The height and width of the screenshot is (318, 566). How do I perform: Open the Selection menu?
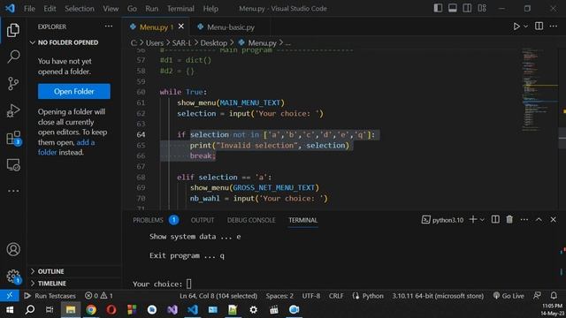(80, 8)
